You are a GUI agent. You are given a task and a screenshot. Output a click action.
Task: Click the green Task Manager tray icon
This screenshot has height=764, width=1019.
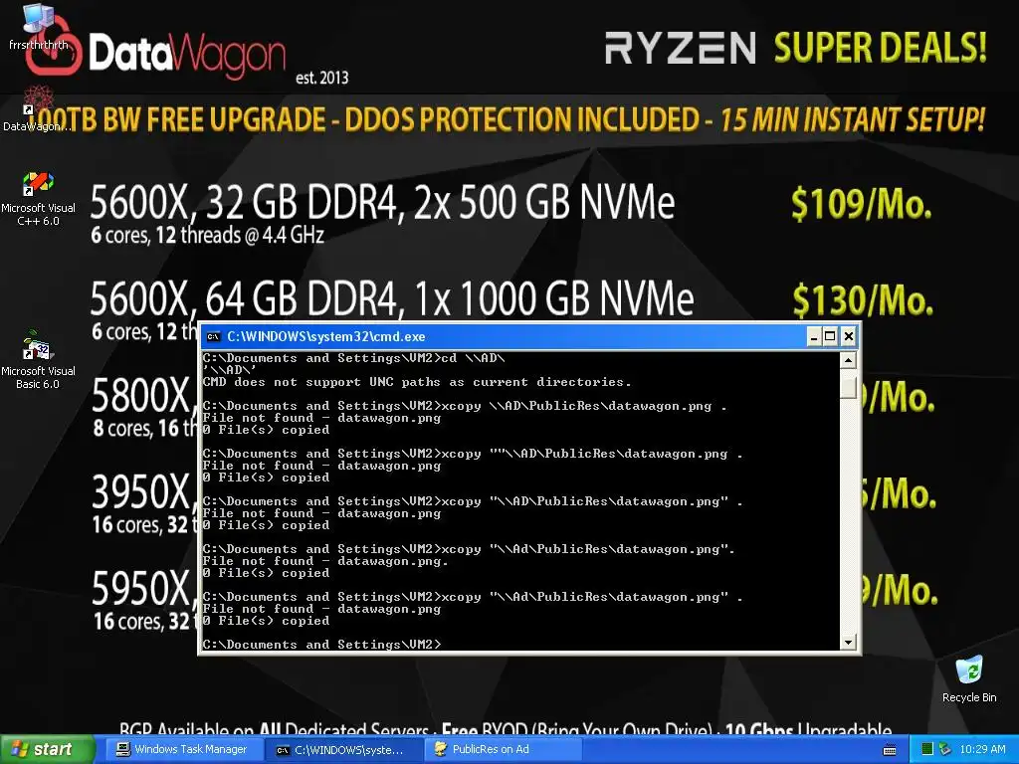(927, 750)
